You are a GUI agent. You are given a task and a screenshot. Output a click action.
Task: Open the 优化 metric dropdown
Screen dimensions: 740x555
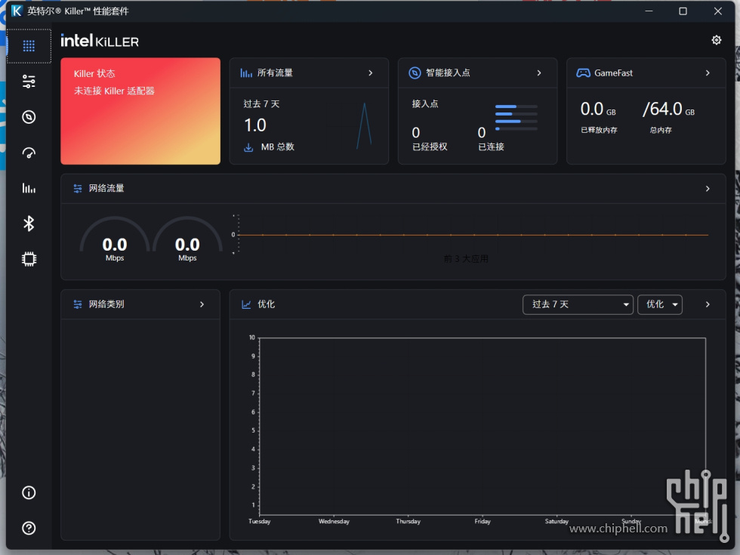click(660, 304)
